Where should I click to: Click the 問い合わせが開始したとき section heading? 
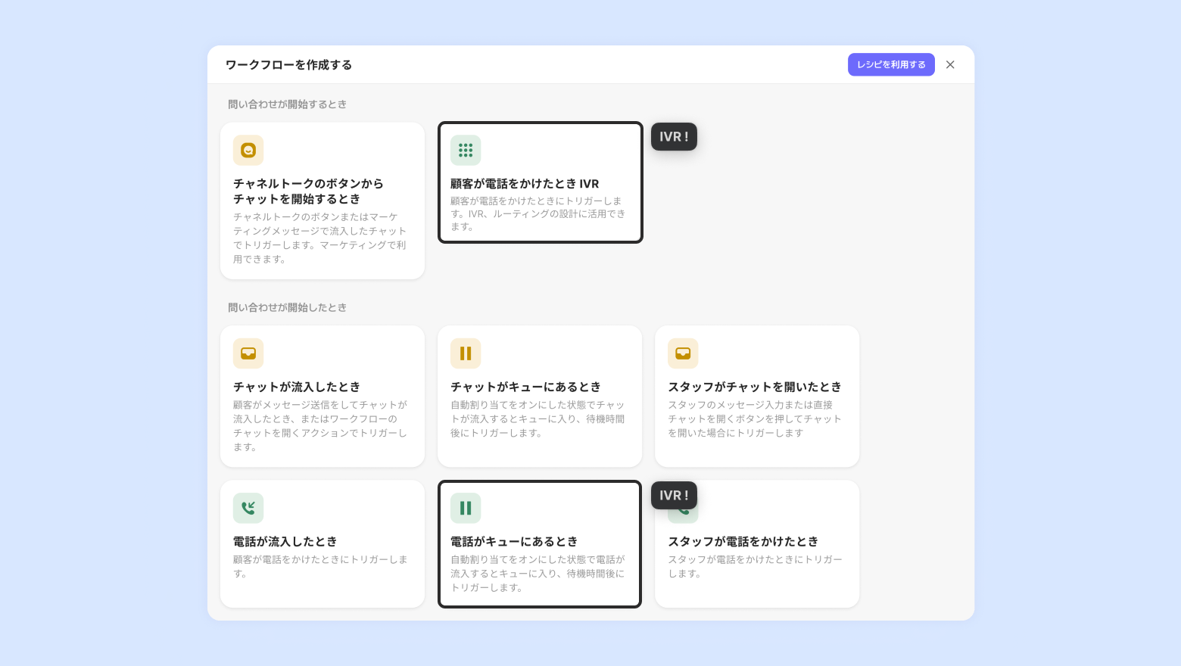click(287, 307)
